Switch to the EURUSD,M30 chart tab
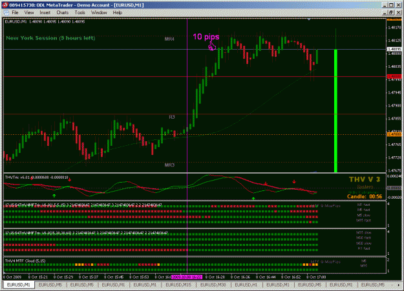 point(213,285)
